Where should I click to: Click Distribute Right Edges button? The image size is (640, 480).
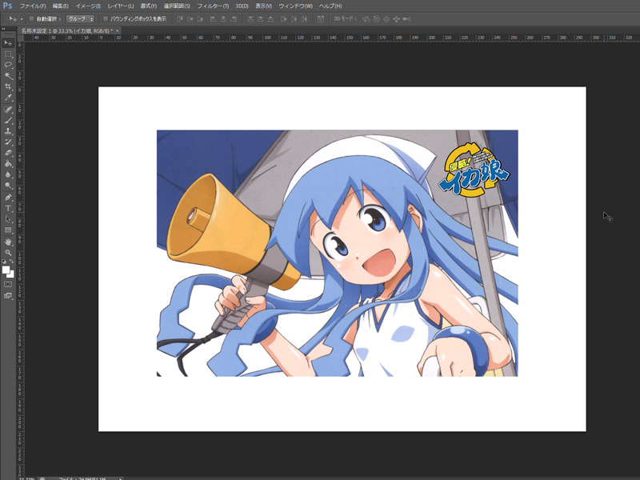(304, 18)
